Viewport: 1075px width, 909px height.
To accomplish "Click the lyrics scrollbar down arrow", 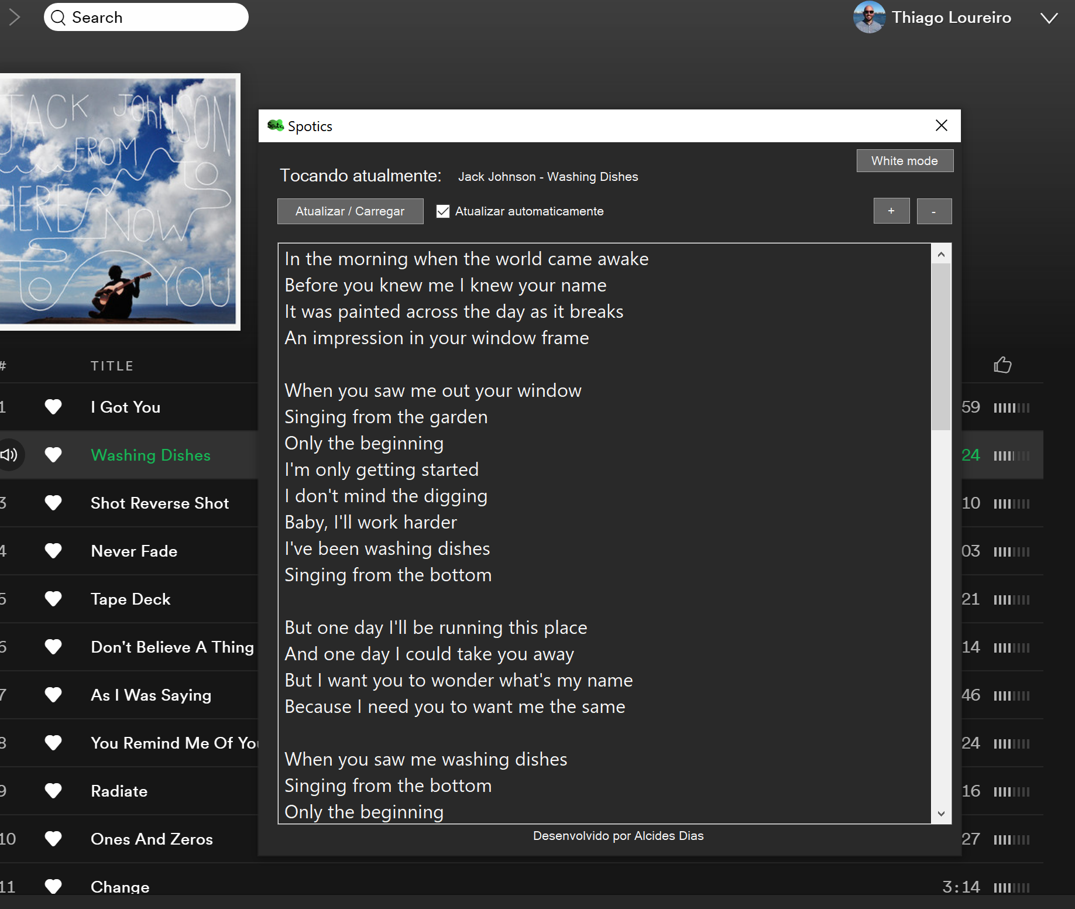I will (x=941, y=814).
